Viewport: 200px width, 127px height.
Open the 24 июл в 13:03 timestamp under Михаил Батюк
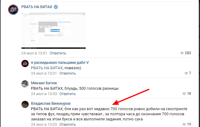click(x=44, y=94)
